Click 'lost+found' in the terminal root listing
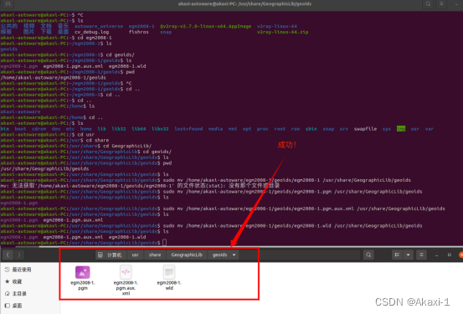 [x=188, y=129]
